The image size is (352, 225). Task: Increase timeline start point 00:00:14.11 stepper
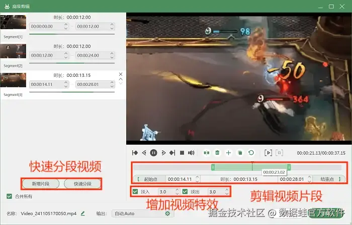[197, 177]
